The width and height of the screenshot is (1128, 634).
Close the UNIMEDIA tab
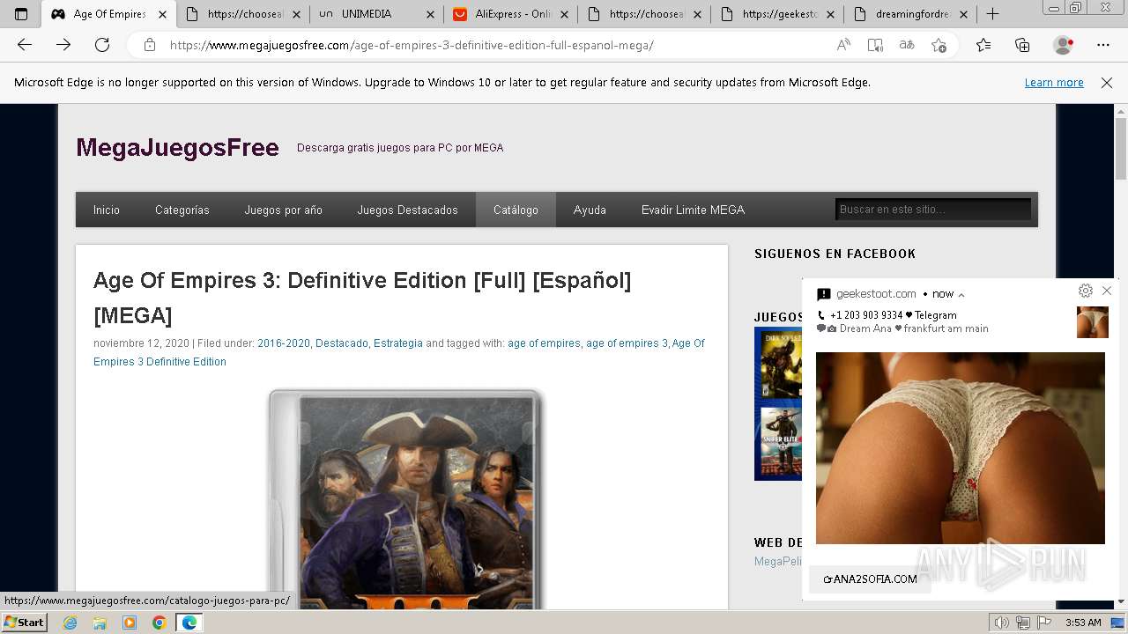click(x=429, y=14)
